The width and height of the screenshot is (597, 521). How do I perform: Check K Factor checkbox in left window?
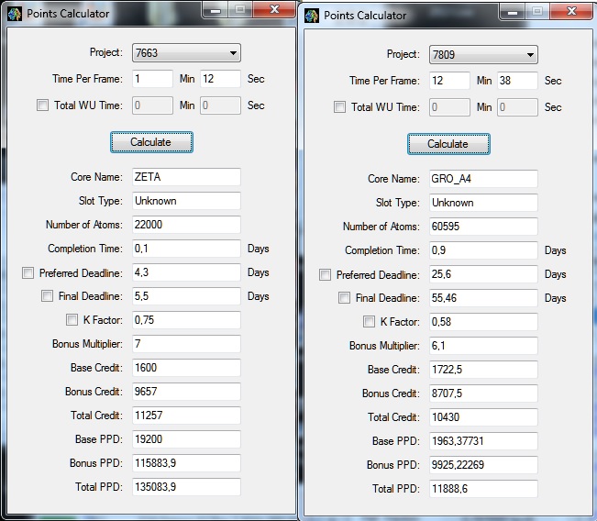click(72, 319)
